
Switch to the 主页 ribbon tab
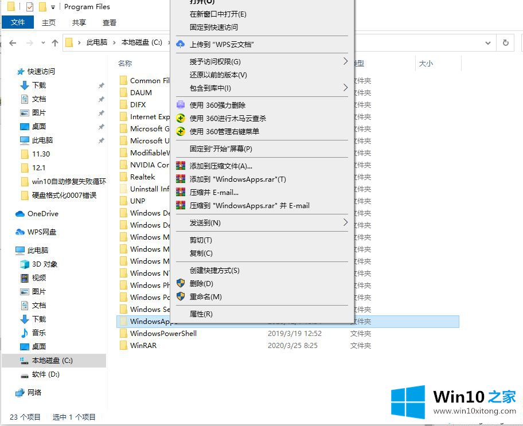[x=49, y=22]
